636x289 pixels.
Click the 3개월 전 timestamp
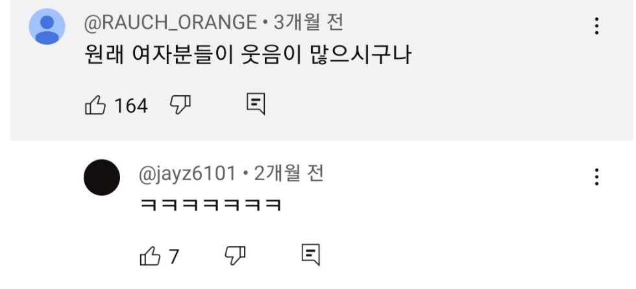pos(309,23)
